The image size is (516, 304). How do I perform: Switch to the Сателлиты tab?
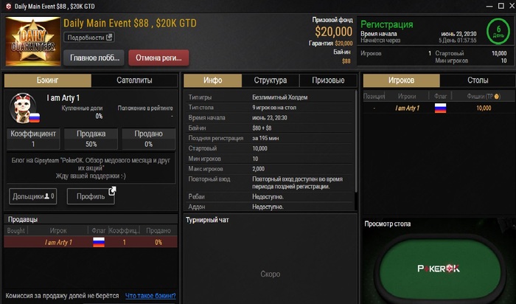click(134, 80)
